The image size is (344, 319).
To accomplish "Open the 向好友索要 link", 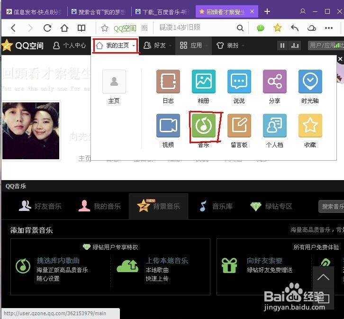I will 264,260.
